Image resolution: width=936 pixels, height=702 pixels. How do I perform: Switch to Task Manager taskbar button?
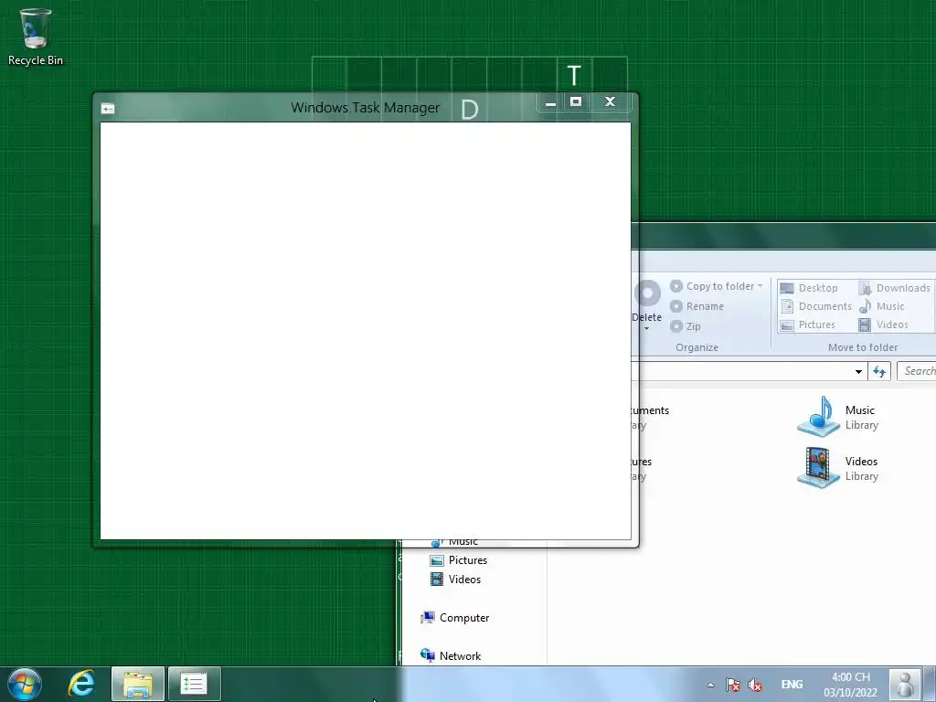pyautogui.click(x=194, y=684)
